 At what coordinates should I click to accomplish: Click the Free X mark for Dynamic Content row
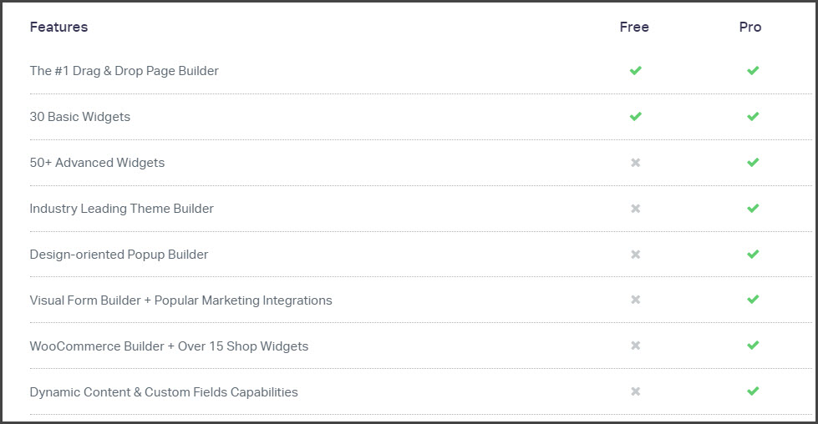coord(635,391)
